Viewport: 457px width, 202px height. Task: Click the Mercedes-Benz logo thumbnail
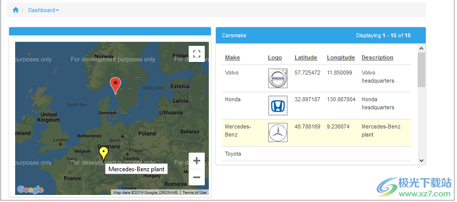click(277, 132)
